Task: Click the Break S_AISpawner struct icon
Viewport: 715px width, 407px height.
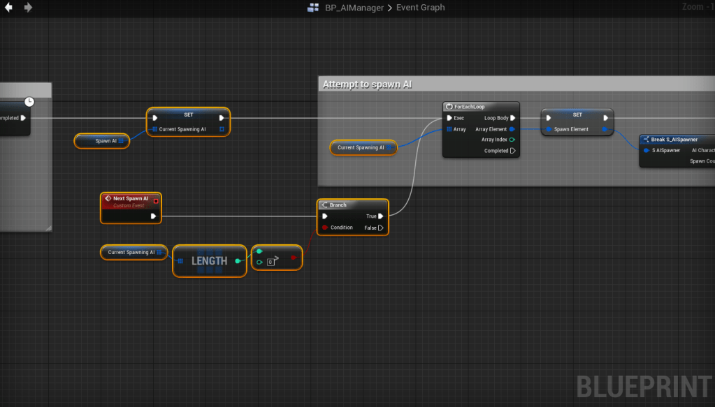Action: [645, 140]
